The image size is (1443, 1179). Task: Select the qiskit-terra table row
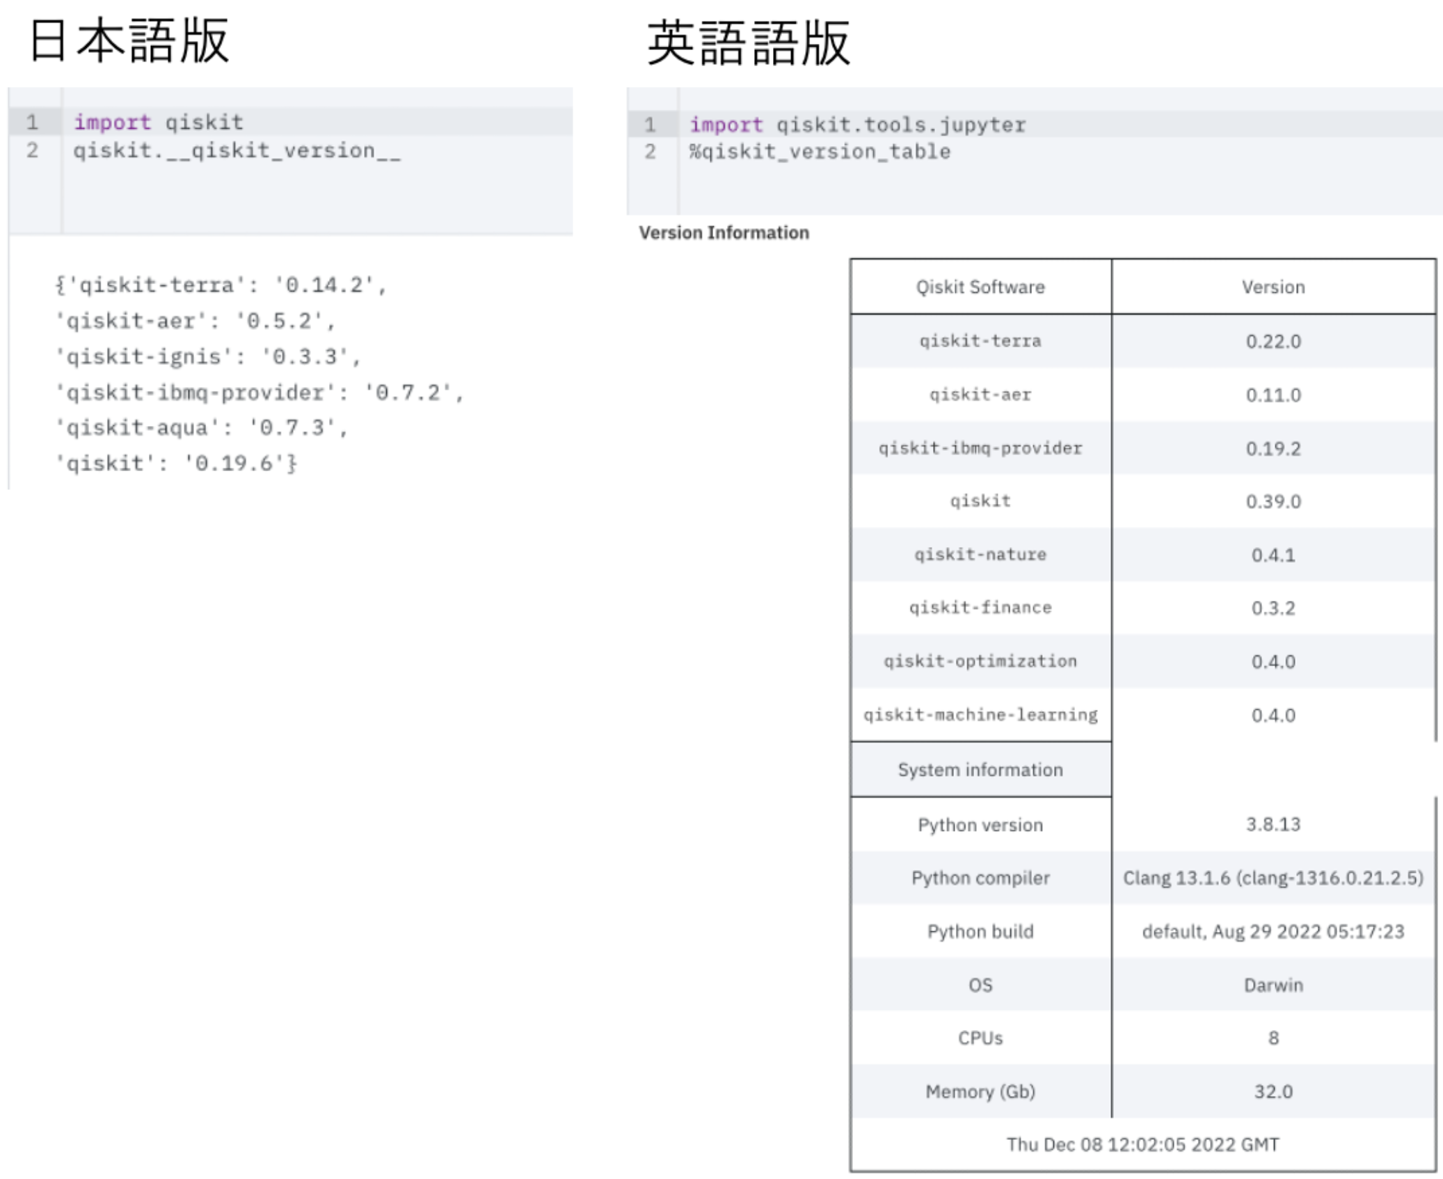(980, 341)
